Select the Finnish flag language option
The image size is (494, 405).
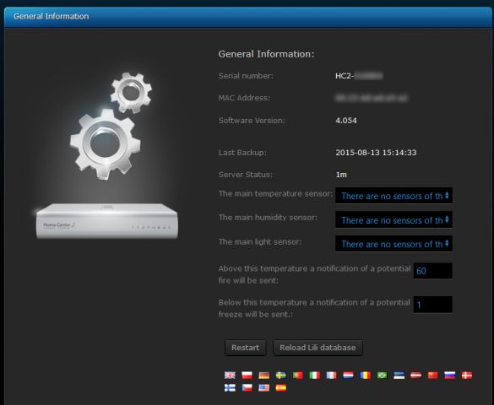[230, 387]
